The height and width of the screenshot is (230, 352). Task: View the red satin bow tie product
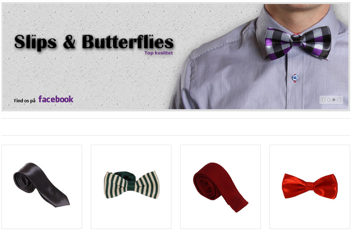[310, 187]
